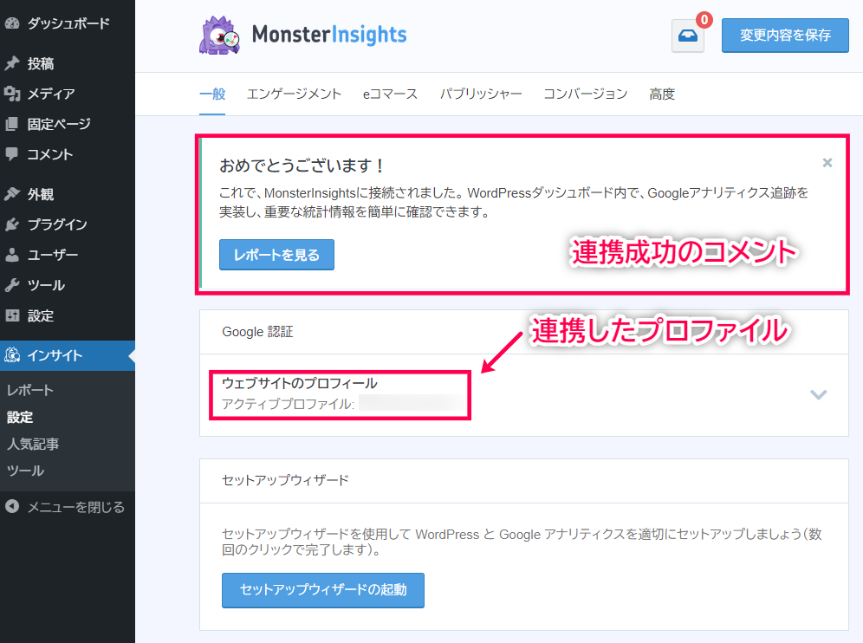
Task: Click the pushpin icon beside 投稿
Action: (x=12, y=63)
